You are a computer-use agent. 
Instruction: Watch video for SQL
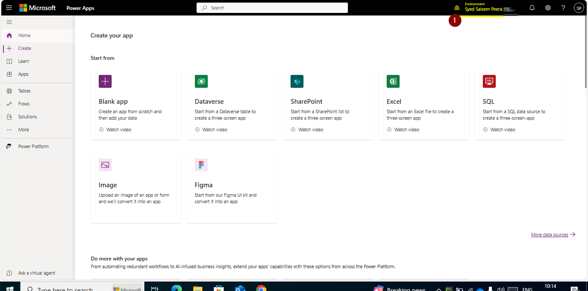point(499,130)
